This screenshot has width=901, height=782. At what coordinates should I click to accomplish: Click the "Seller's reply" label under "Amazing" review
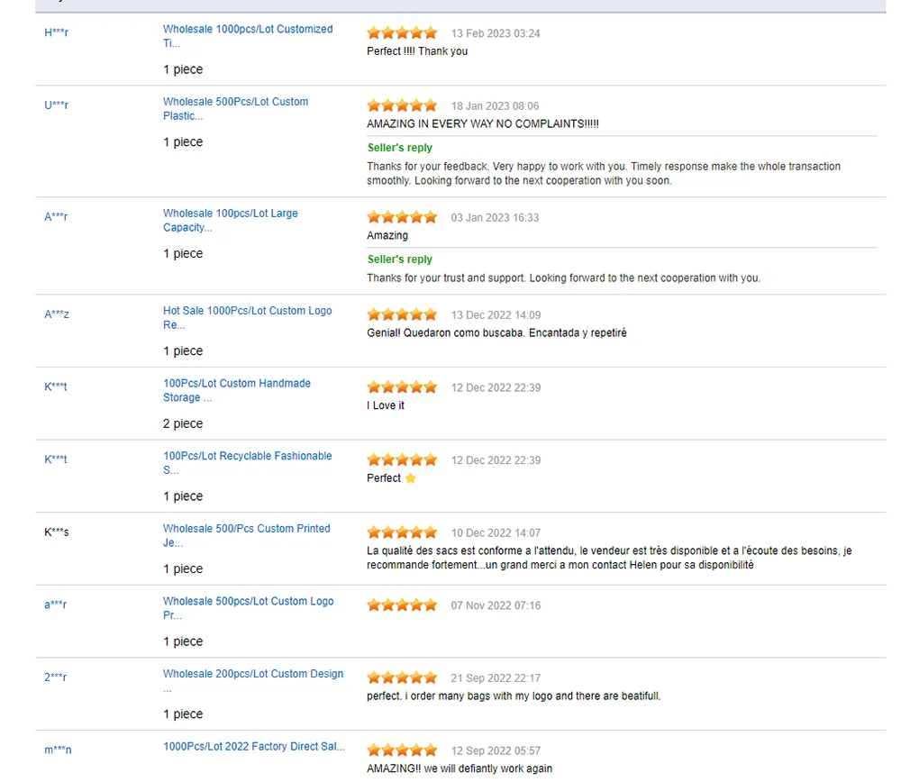click(x=399, y=259)
